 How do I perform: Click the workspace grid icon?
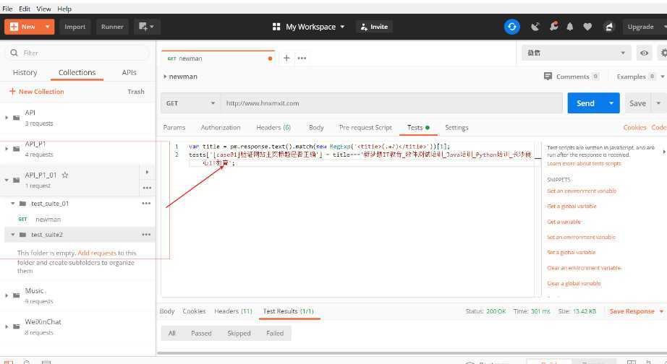276,27
